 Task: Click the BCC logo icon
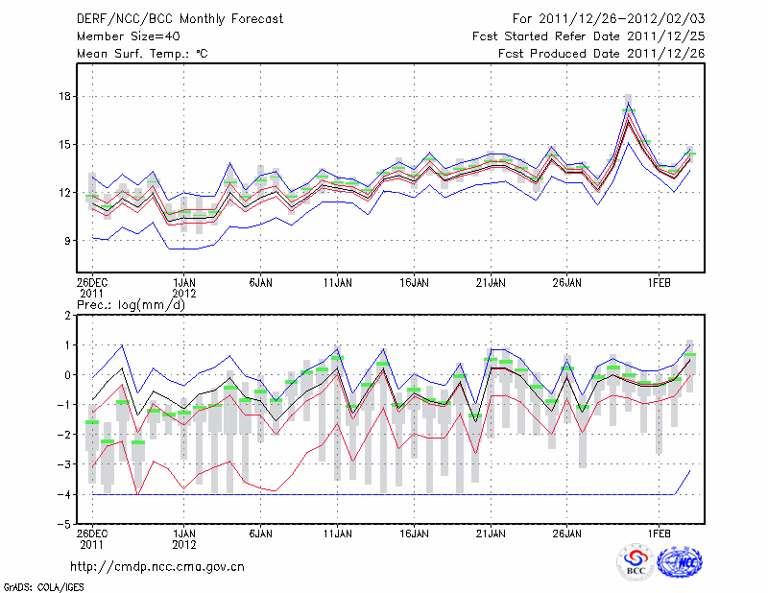point(636,562)
